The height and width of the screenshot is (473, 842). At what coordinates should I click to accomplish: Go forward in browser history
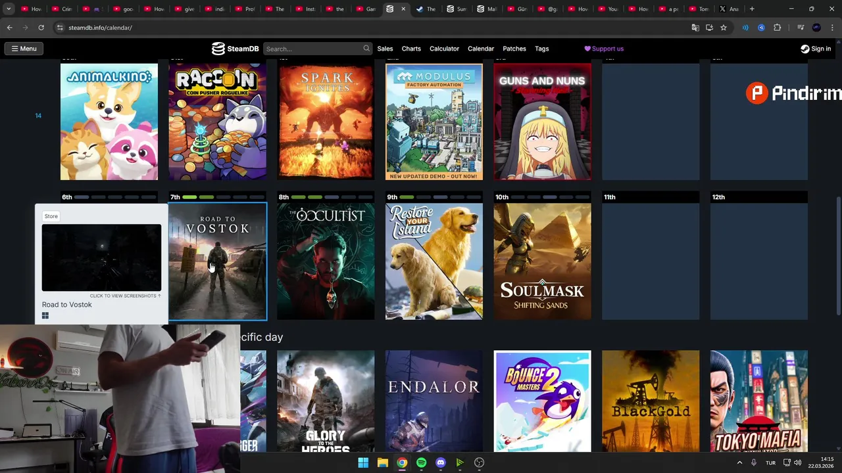tap(25, 28)
